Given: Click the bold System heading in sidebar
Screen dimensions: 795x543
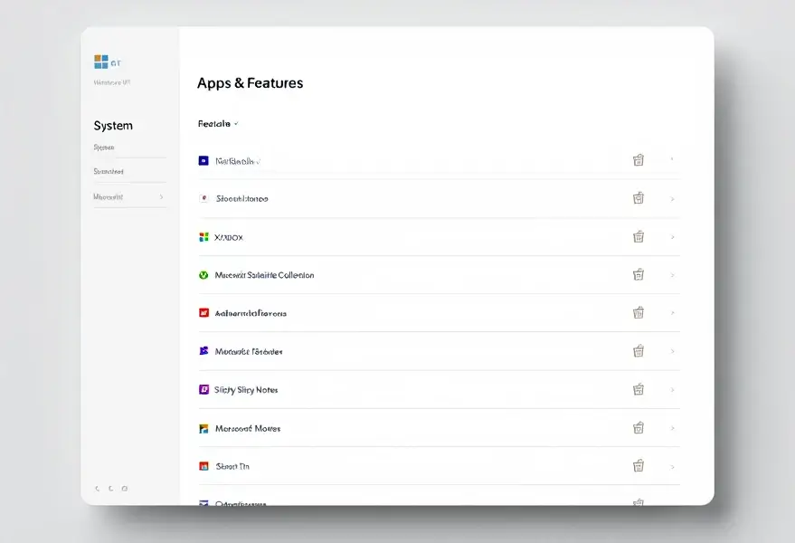Looking at the screenshot, I should click(113, 126).
